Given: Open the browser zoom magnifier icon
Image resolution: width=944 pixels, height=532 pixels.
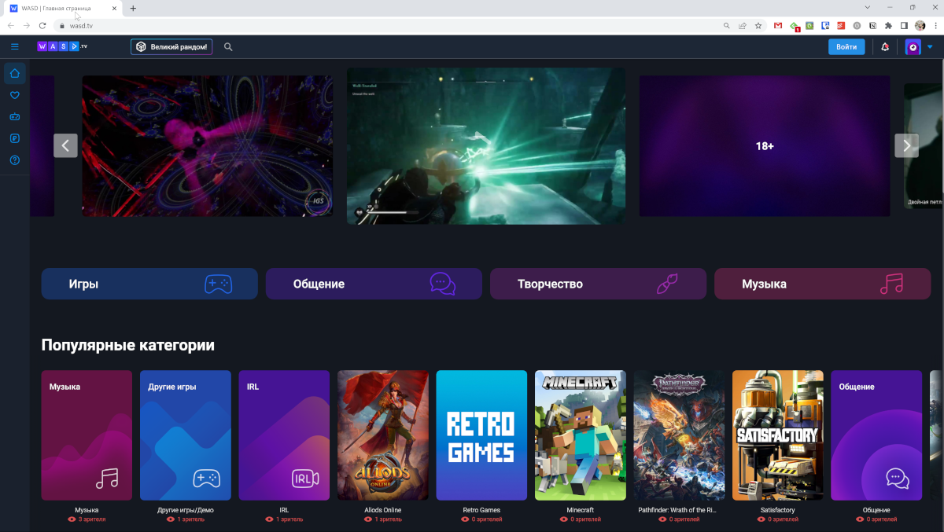Looking at the screenshot, I should (x=727, y=25).
